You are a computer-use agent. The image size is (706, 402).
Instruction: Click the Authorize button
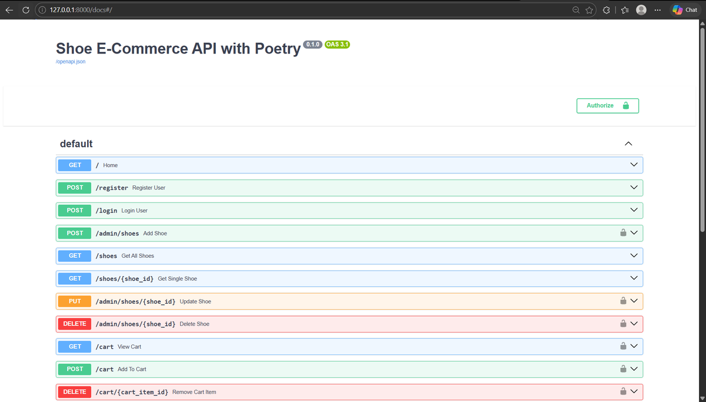click(x=608, y=105)
